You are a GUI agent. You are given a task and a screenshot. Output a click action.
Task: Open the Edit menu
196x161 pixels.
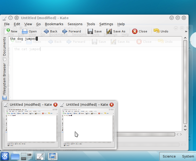point(17,24)
